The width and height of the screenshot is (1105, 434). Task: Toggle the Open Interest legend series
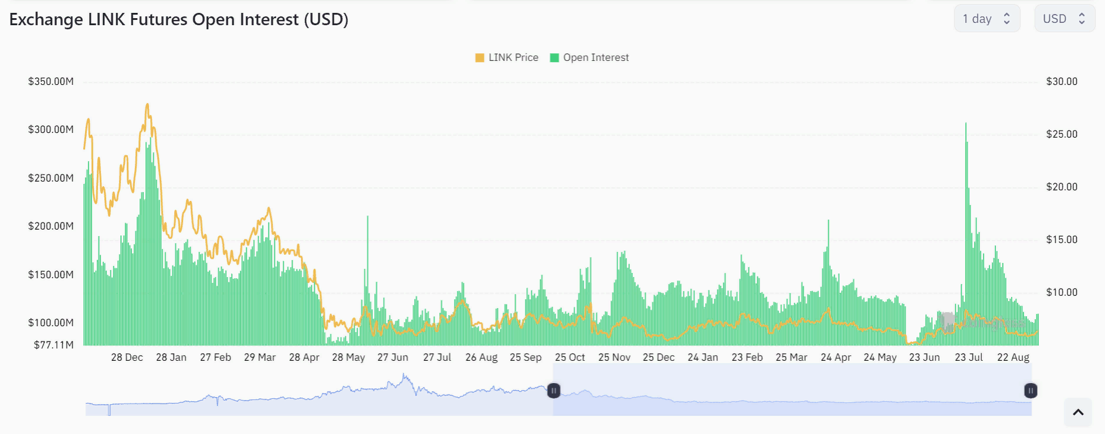click(596, 57)
